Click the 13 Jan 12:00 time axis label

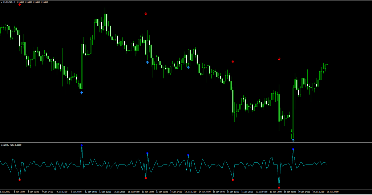coord(148,192)
